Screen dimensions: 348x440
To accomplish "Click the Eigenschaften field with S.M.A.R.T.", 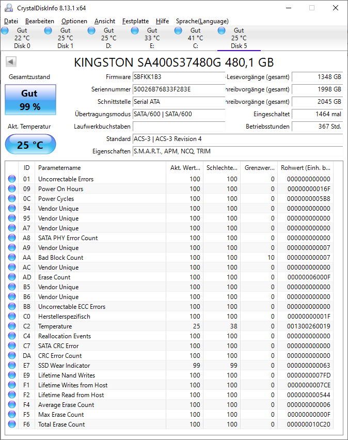I will [238, 151].
